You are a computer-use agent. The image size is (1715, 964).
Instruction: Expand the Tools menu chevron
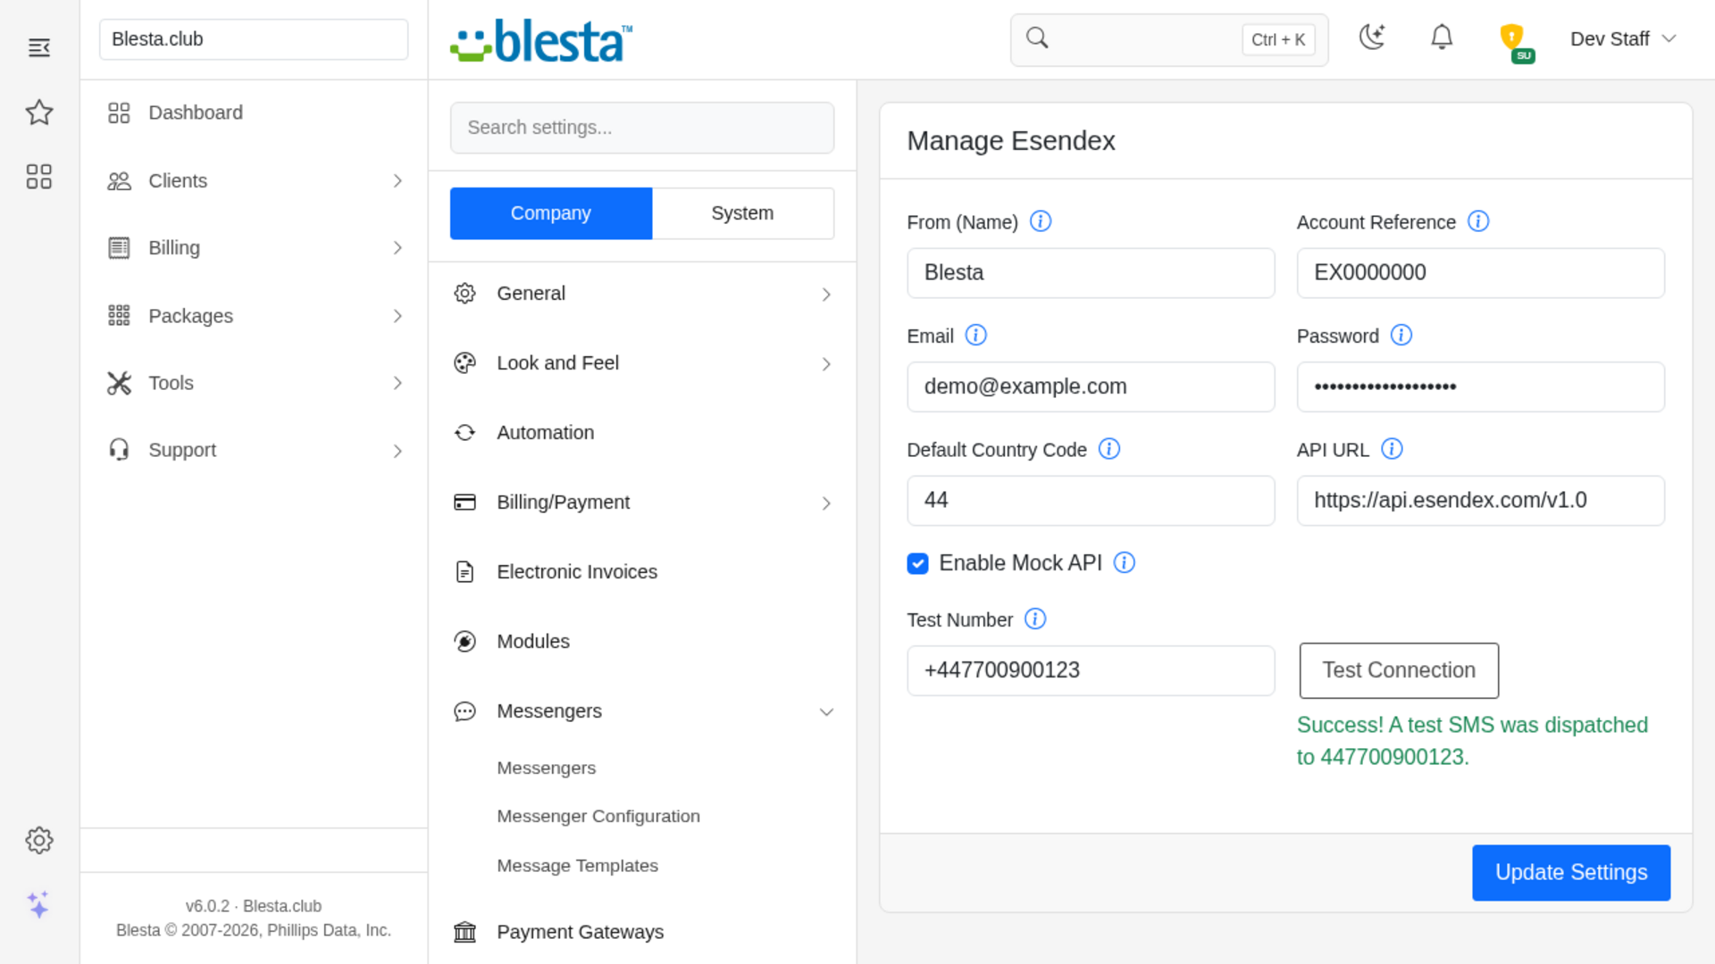tap(397, 383)
